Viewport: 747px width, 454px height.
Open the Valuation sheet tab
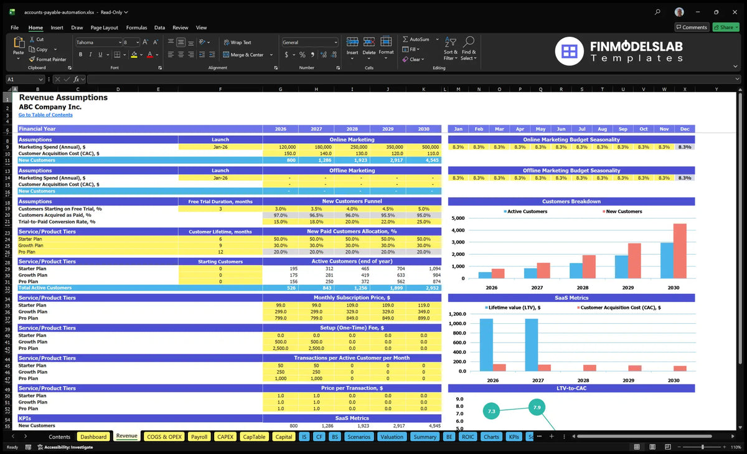(x=392, y=437)
